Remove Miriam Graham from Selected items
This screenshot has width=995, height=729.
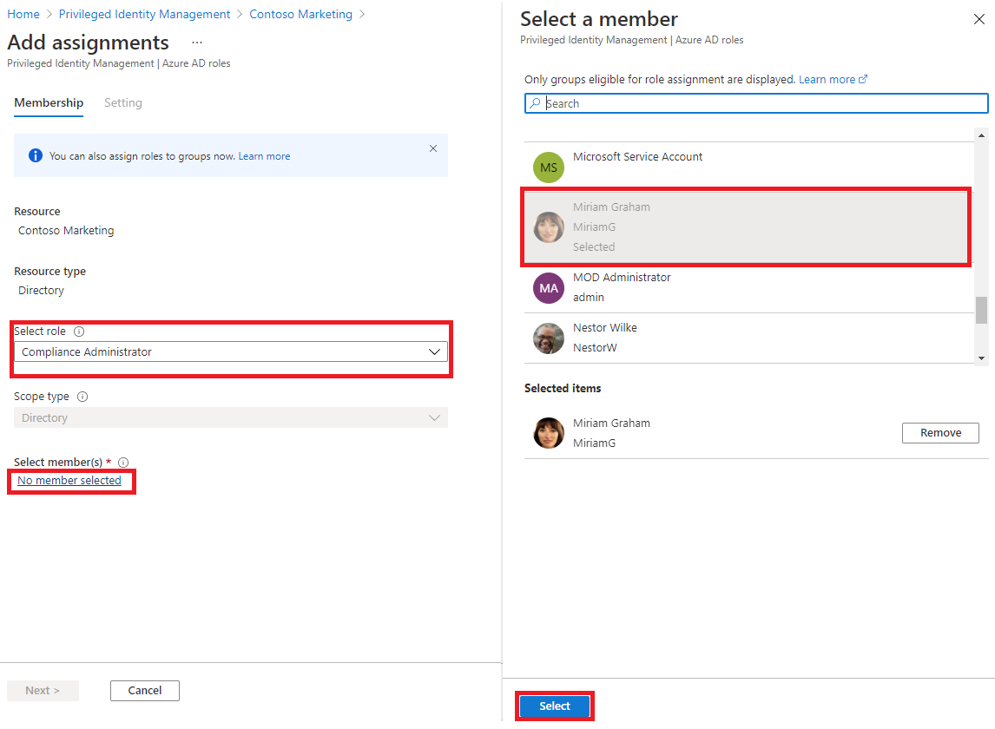coord(940,432)
